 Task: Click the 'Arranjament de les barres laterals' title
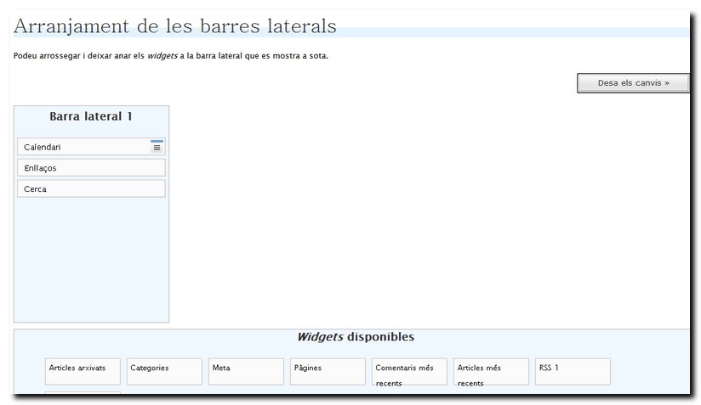(175, 26)
